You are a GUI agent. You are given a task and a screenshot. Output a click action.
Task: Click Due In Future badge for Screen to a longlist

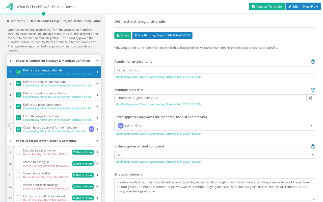[83, 164]
